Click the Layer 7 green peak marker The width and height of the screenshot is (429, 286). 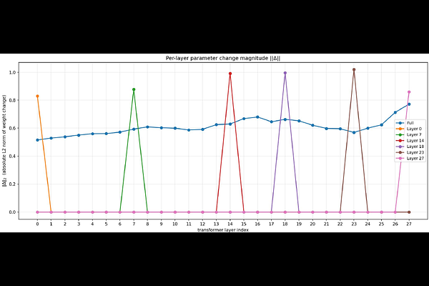[x=134, y=89]
